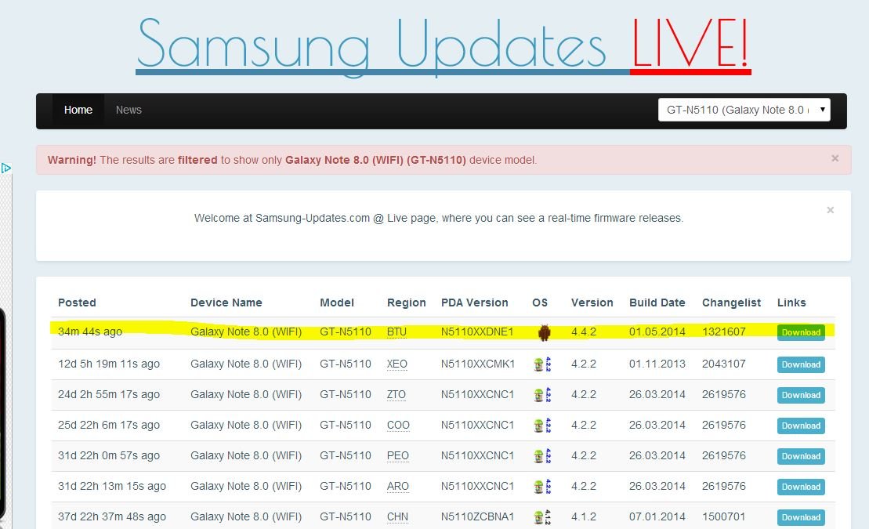This screenshot has height=529, width=869.
Task: Click the Android 4.2.2 icon in ZTO row
Action: [x=542, y=395]
